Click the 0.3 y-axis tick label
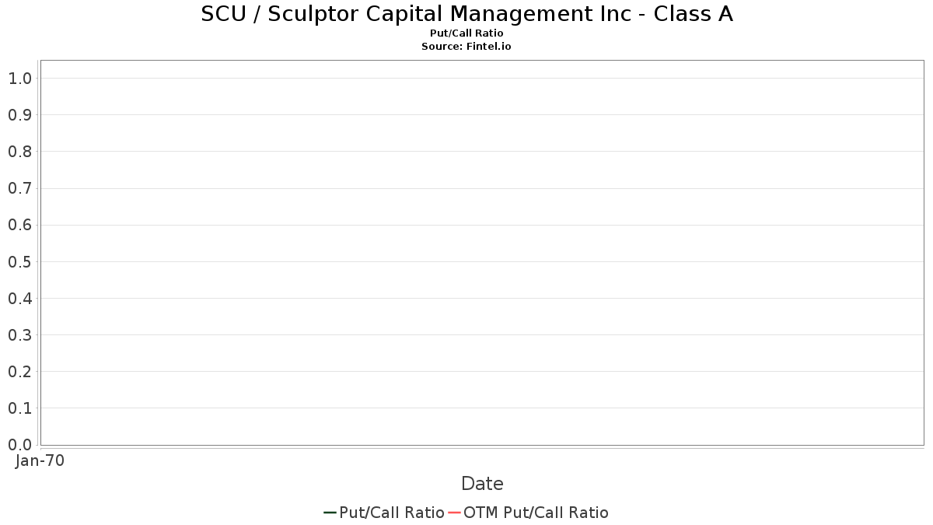The width and height of the screenshot is (933, 525). 20,334
